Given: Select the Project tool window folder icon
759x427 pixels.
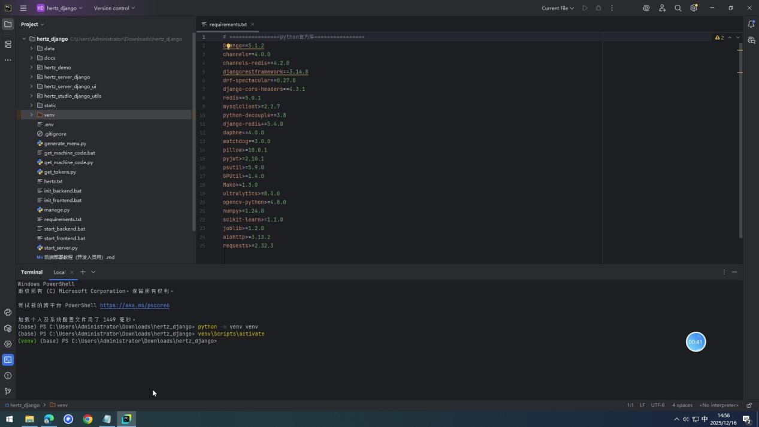Looking at the screenshot, I should (8, 24).
